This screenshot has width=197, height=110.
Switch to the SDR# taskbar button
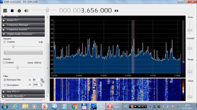(97, 107)
